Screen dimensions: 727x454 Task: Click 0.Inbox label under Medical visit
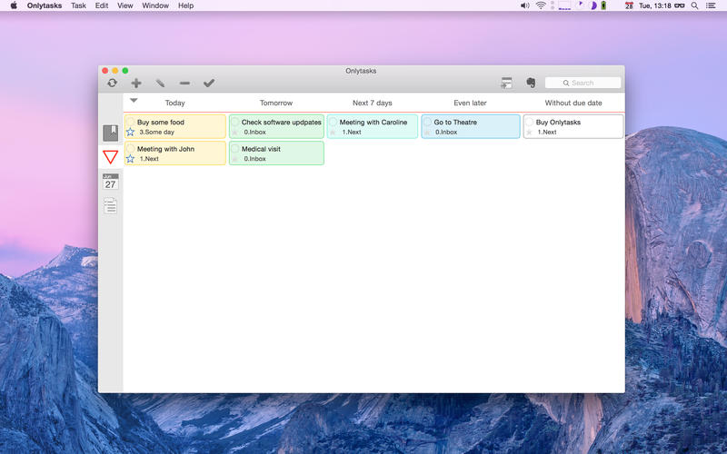(255, 159)
